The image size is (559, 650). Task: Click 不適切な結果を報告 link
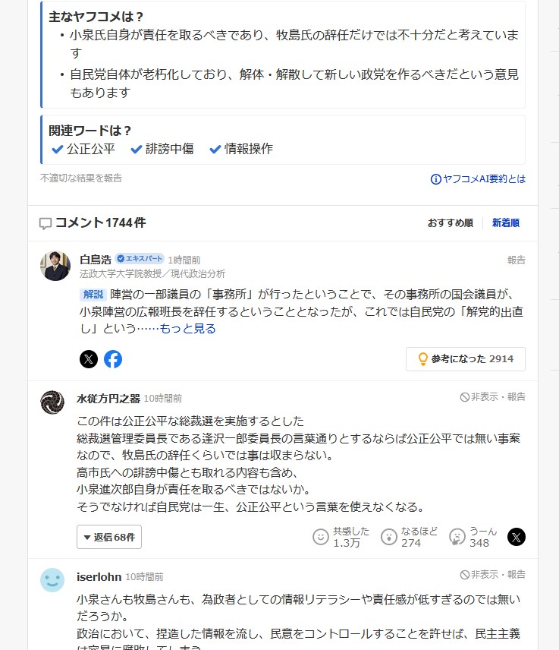coord(81,178)
